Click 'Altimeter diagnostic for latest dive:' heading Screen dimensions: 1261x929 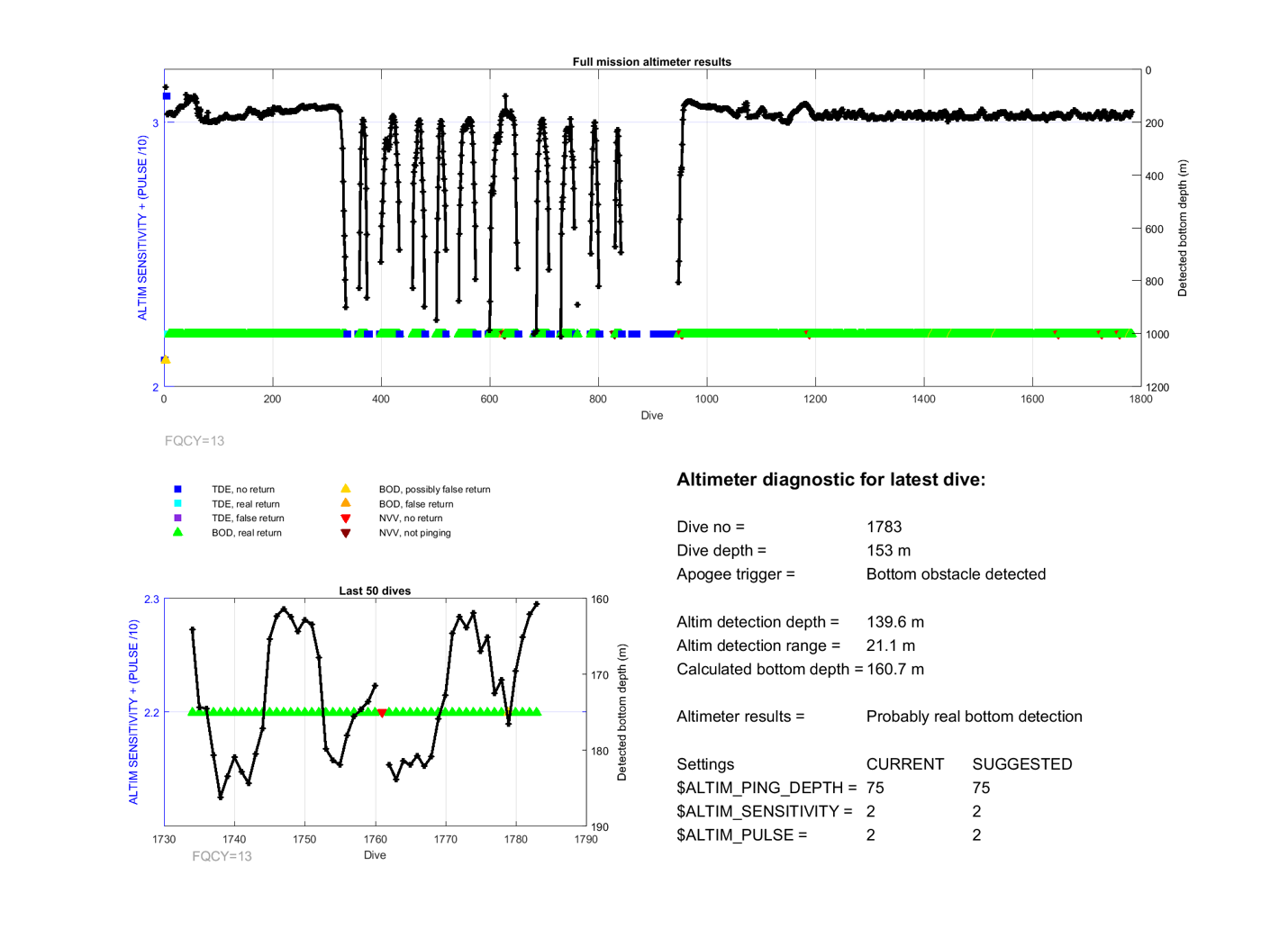[830, 480]
